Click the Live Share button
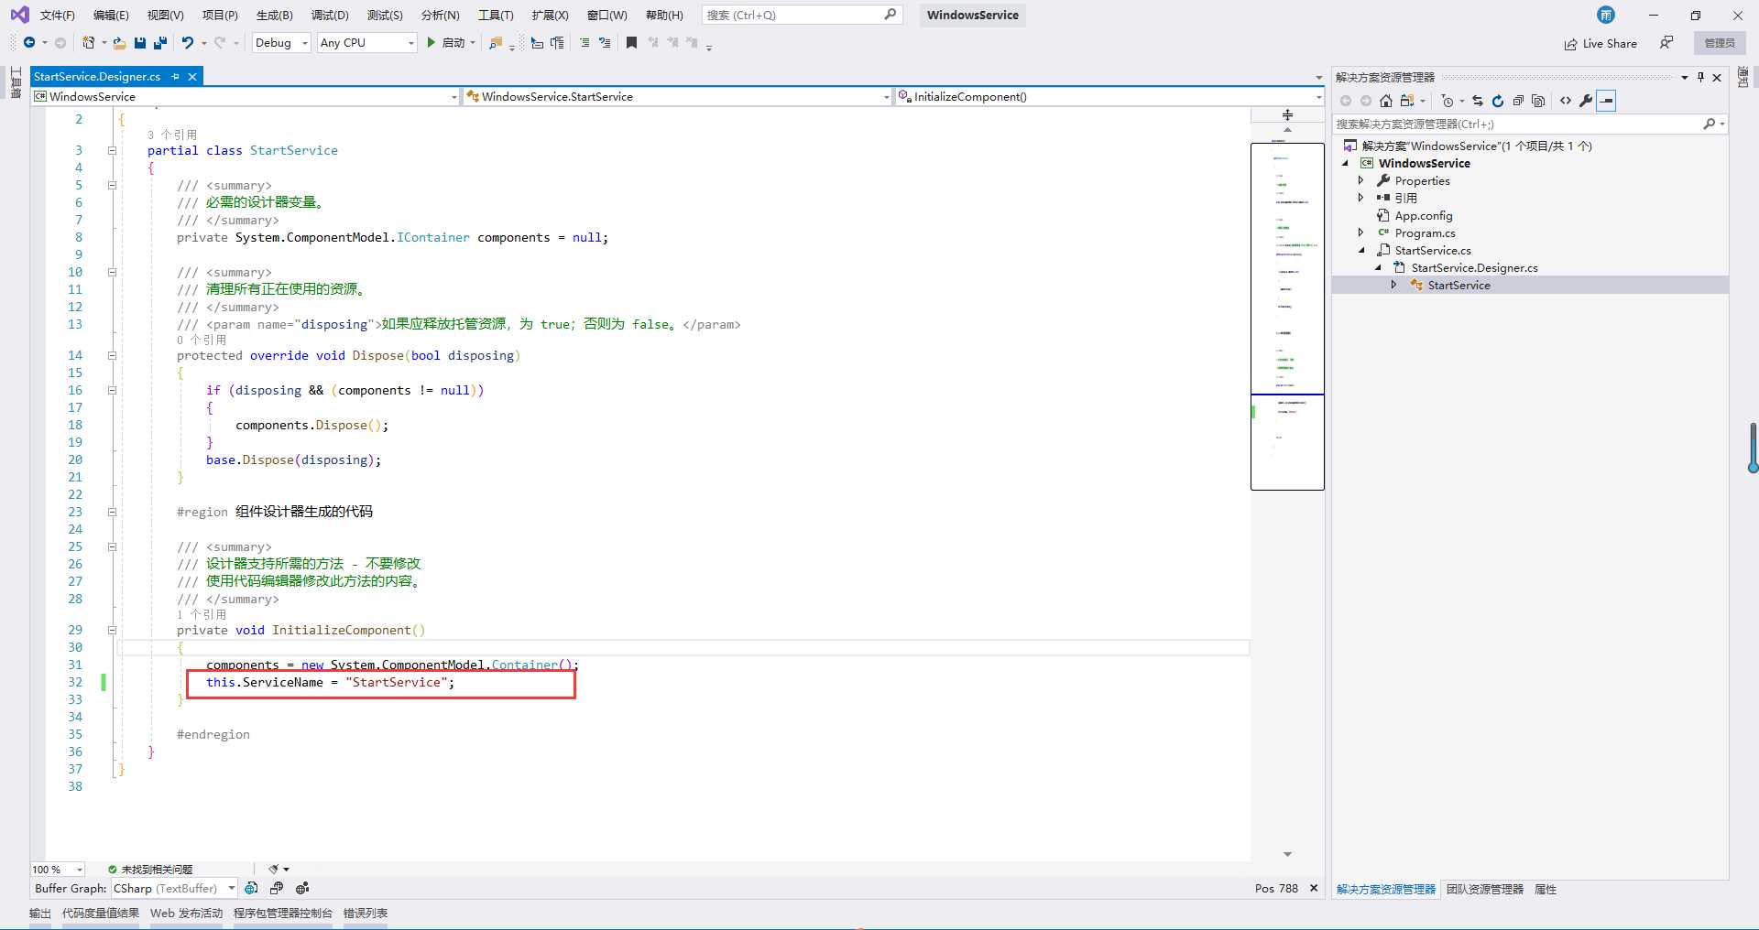The height and width of the screenshot is (930, 1759). 1601,43
